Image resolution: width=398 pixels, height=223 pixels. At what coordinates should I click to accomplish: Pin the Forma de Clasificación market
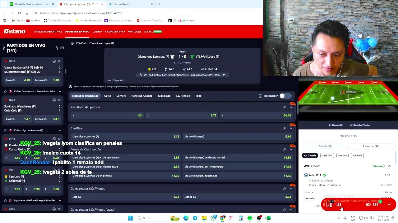click(x=285, y=149)
